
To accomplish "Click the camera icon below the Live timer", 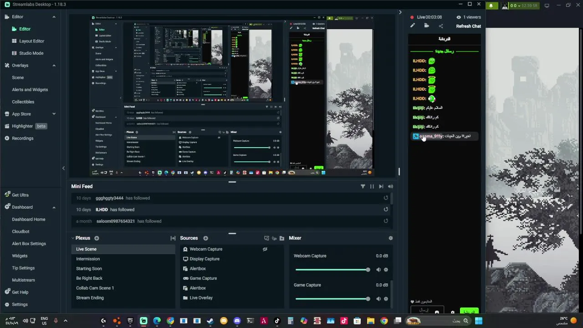I will tap(427, 26).
